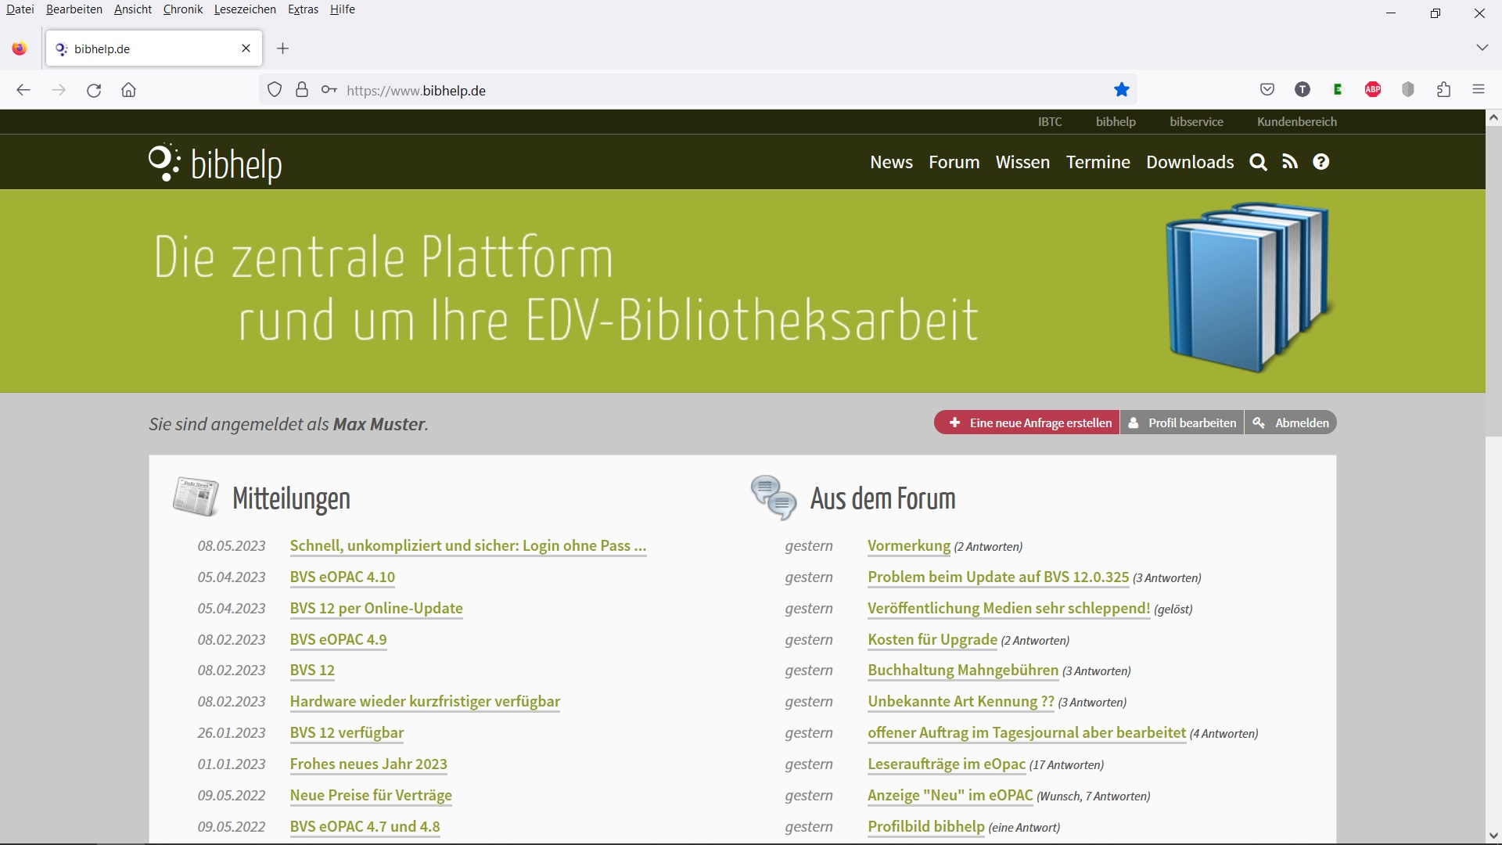Open Kosten für Upgrade forum thread
1502x845 pixels.
coord(932,640)
